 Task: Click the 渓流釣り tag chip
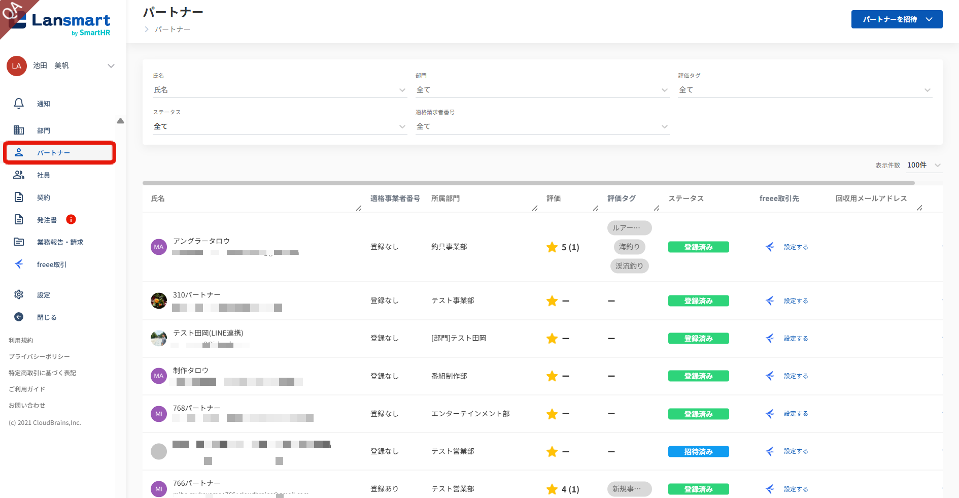629,266
